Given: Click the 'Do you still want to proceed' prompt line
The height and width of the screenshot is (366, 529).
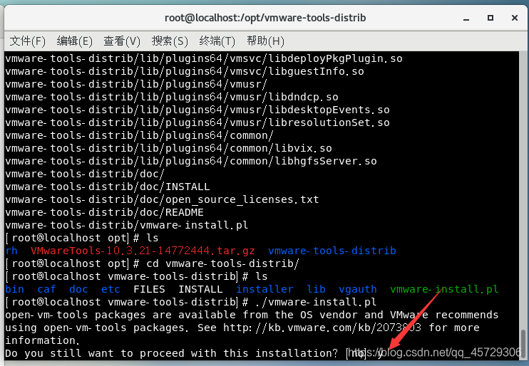Looking at the screenshot, I should click(x=194, y=353).
